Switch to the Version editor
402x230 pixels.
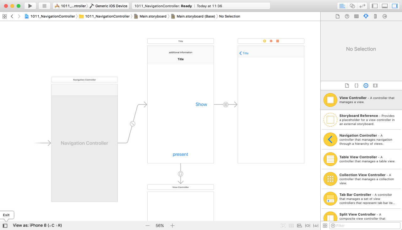click(362, 6)
